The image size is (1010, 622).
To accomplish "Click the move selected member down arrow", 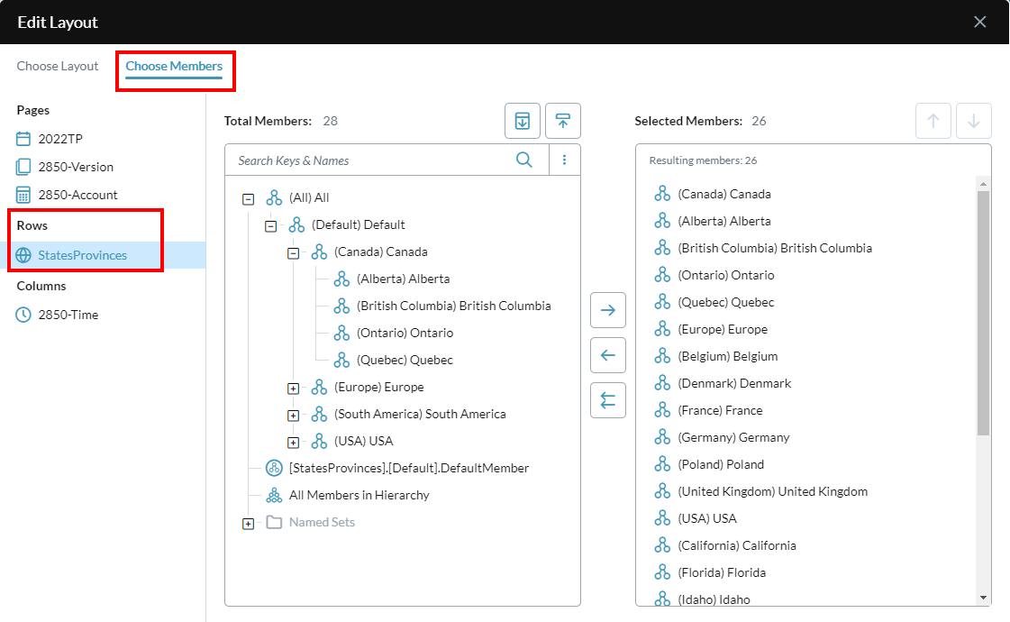I will pyautogui.click(x=974, y=121).
